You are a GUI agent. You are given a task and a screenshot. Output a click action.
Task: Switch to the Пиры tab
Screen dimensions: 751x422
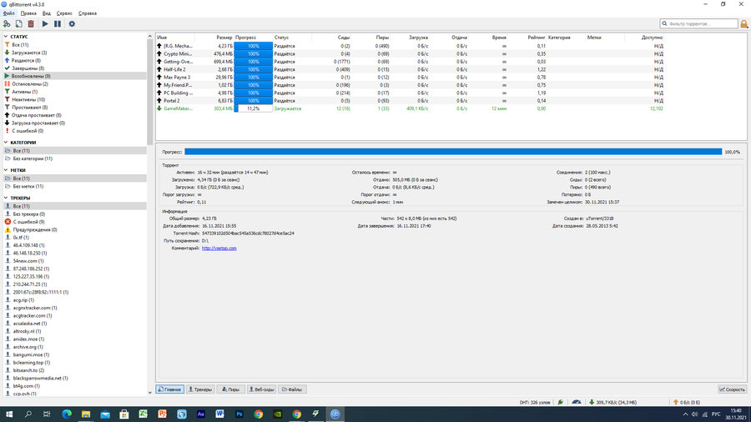point(230,389)
